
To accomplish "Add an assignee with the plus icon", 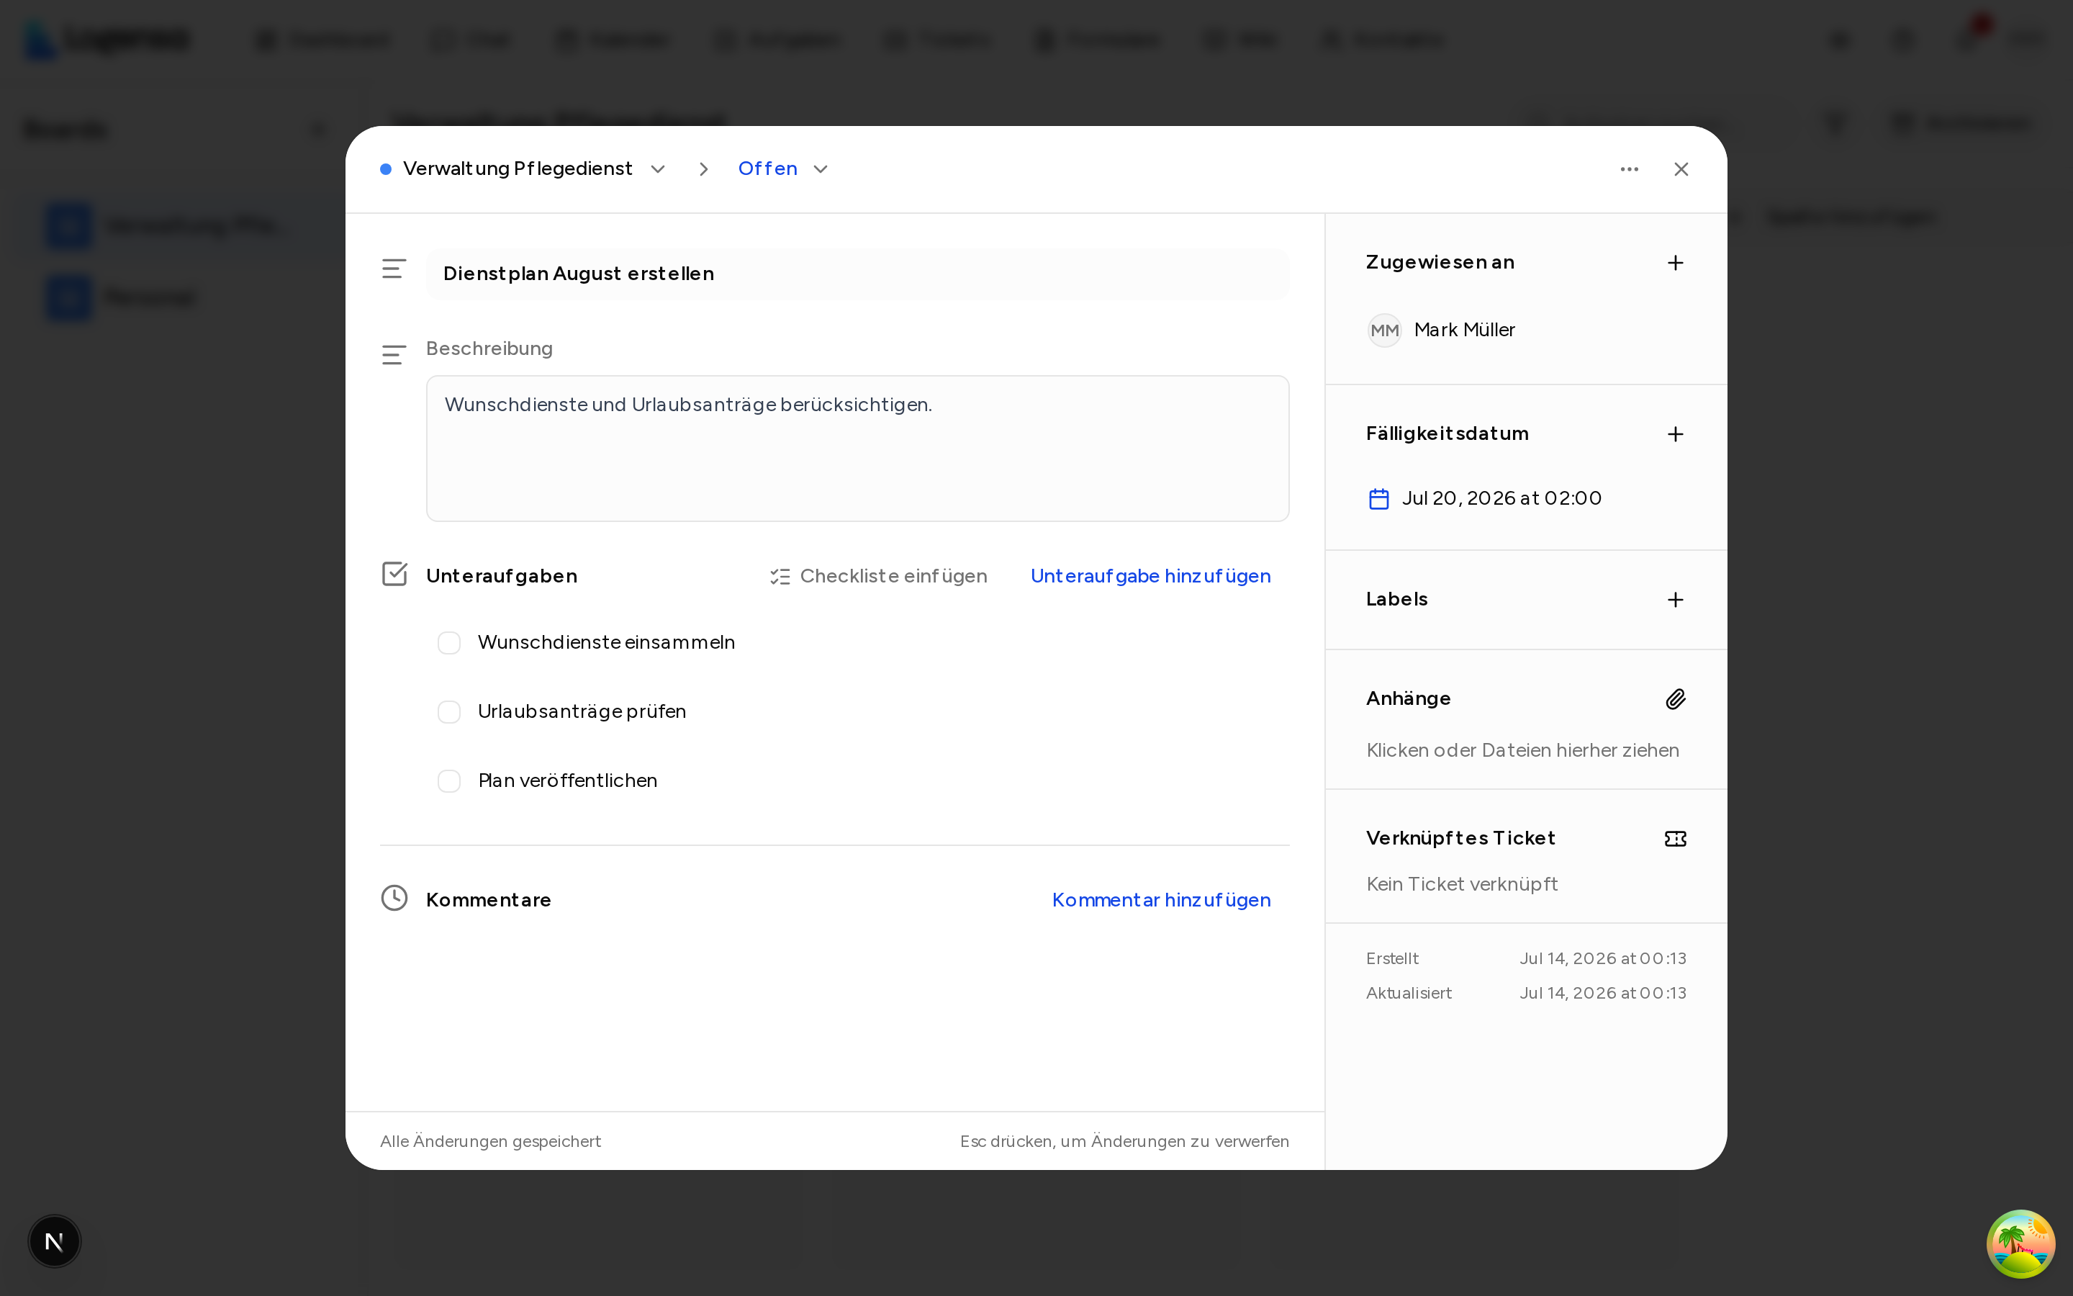I will click(1676, 262).
